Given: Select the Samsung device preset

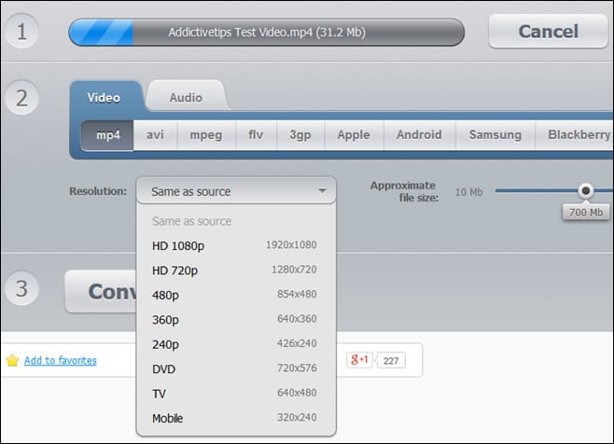Looking at the screenshot, I should coord(495,134).
